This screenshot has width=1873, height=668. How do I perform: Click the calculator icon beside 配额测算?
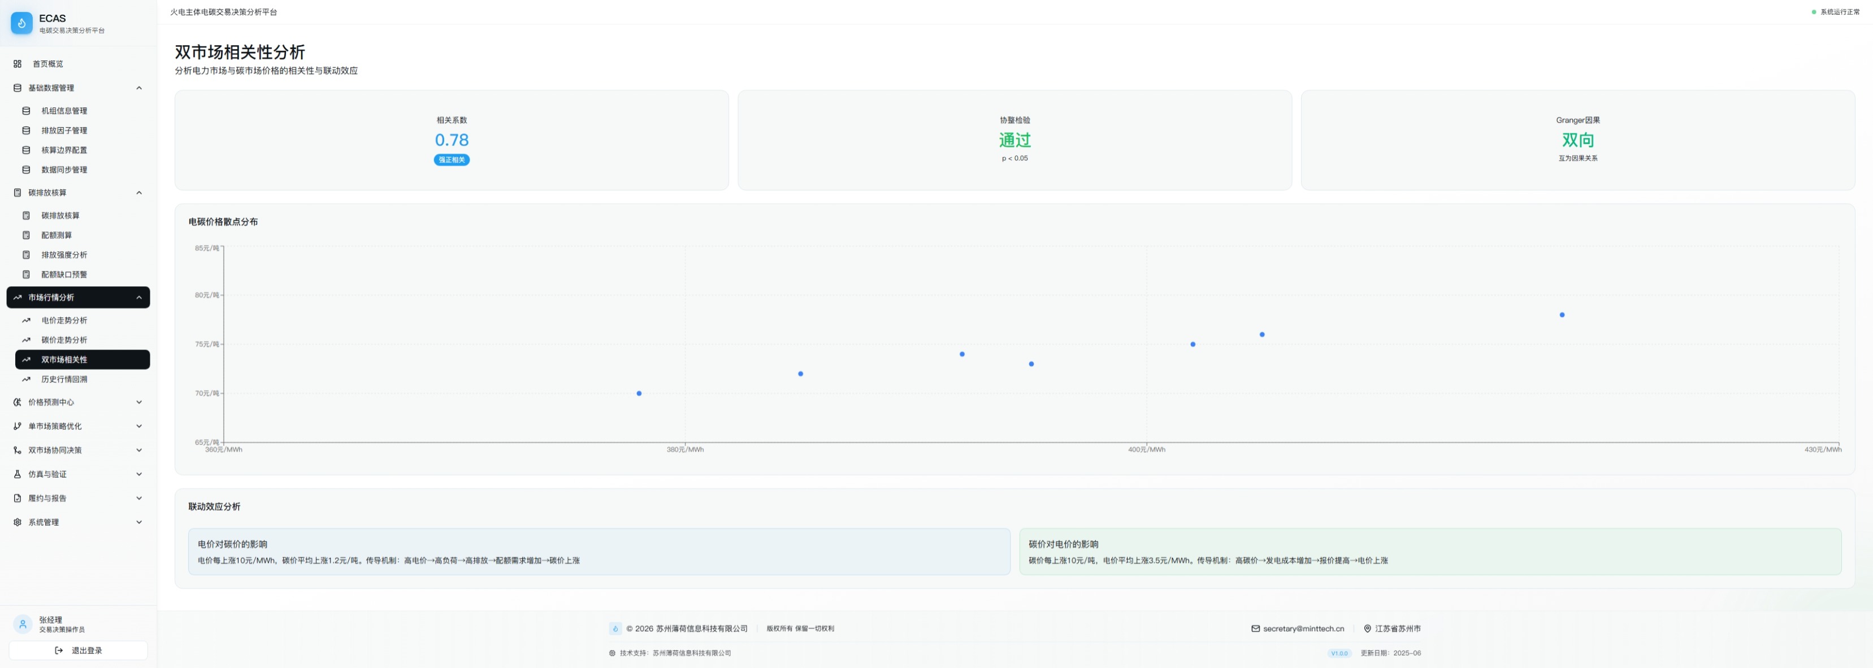[26, 235]
